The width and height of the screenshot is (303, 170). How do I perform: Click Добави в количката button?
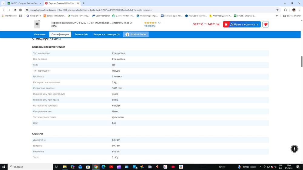coord(242,24)
